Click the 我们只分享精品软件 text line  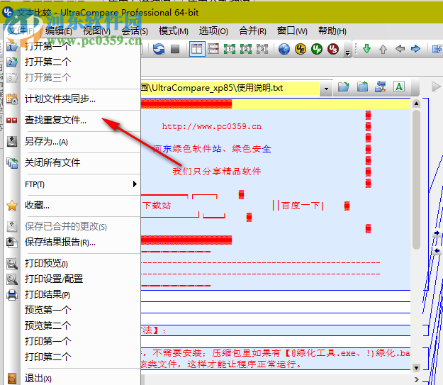point(217,172)
